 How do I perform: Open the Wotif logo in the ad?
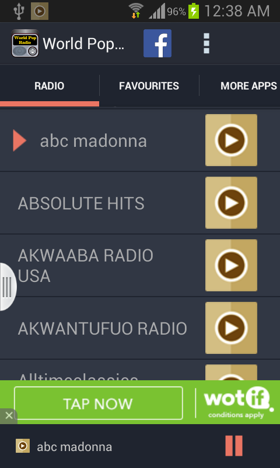tap(239, 402)
